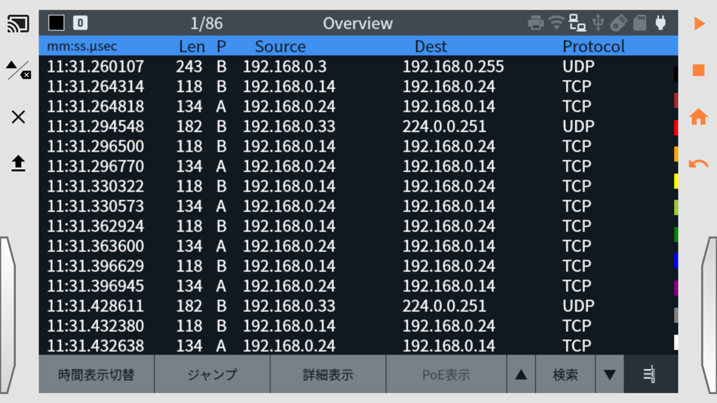Click the upload arrow icon
The width and height of the screenshot is (717, 403).
[x=18, y=163]
